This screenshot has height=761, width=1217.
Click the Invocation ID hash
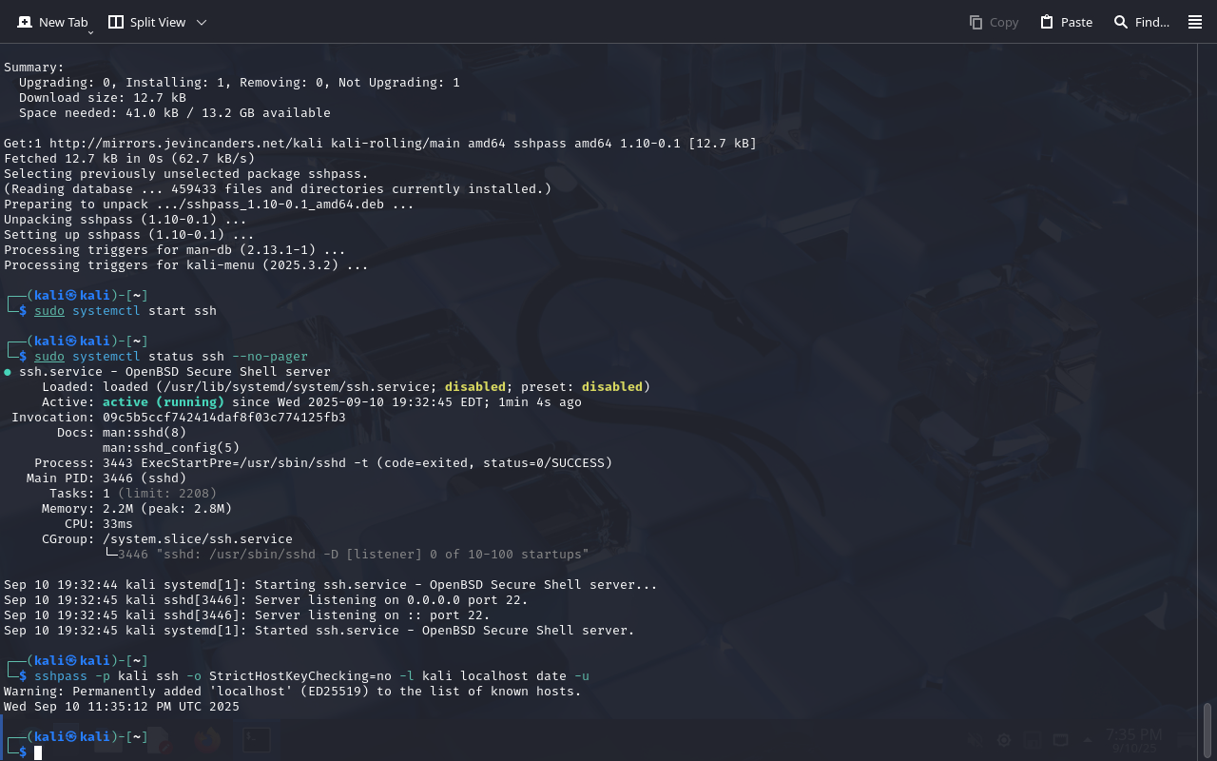(224, 418)
